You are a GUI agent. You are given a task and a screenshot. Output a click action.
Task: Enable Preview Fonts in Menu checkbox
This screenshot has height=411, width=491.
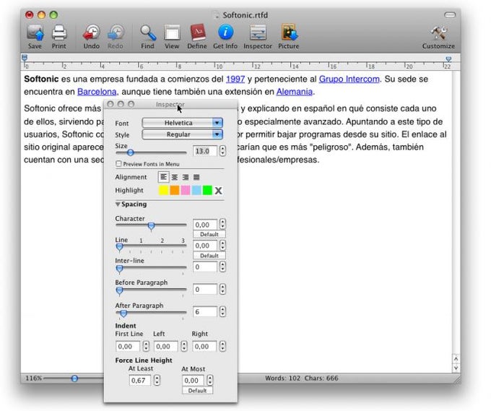[x=118, y=163]
